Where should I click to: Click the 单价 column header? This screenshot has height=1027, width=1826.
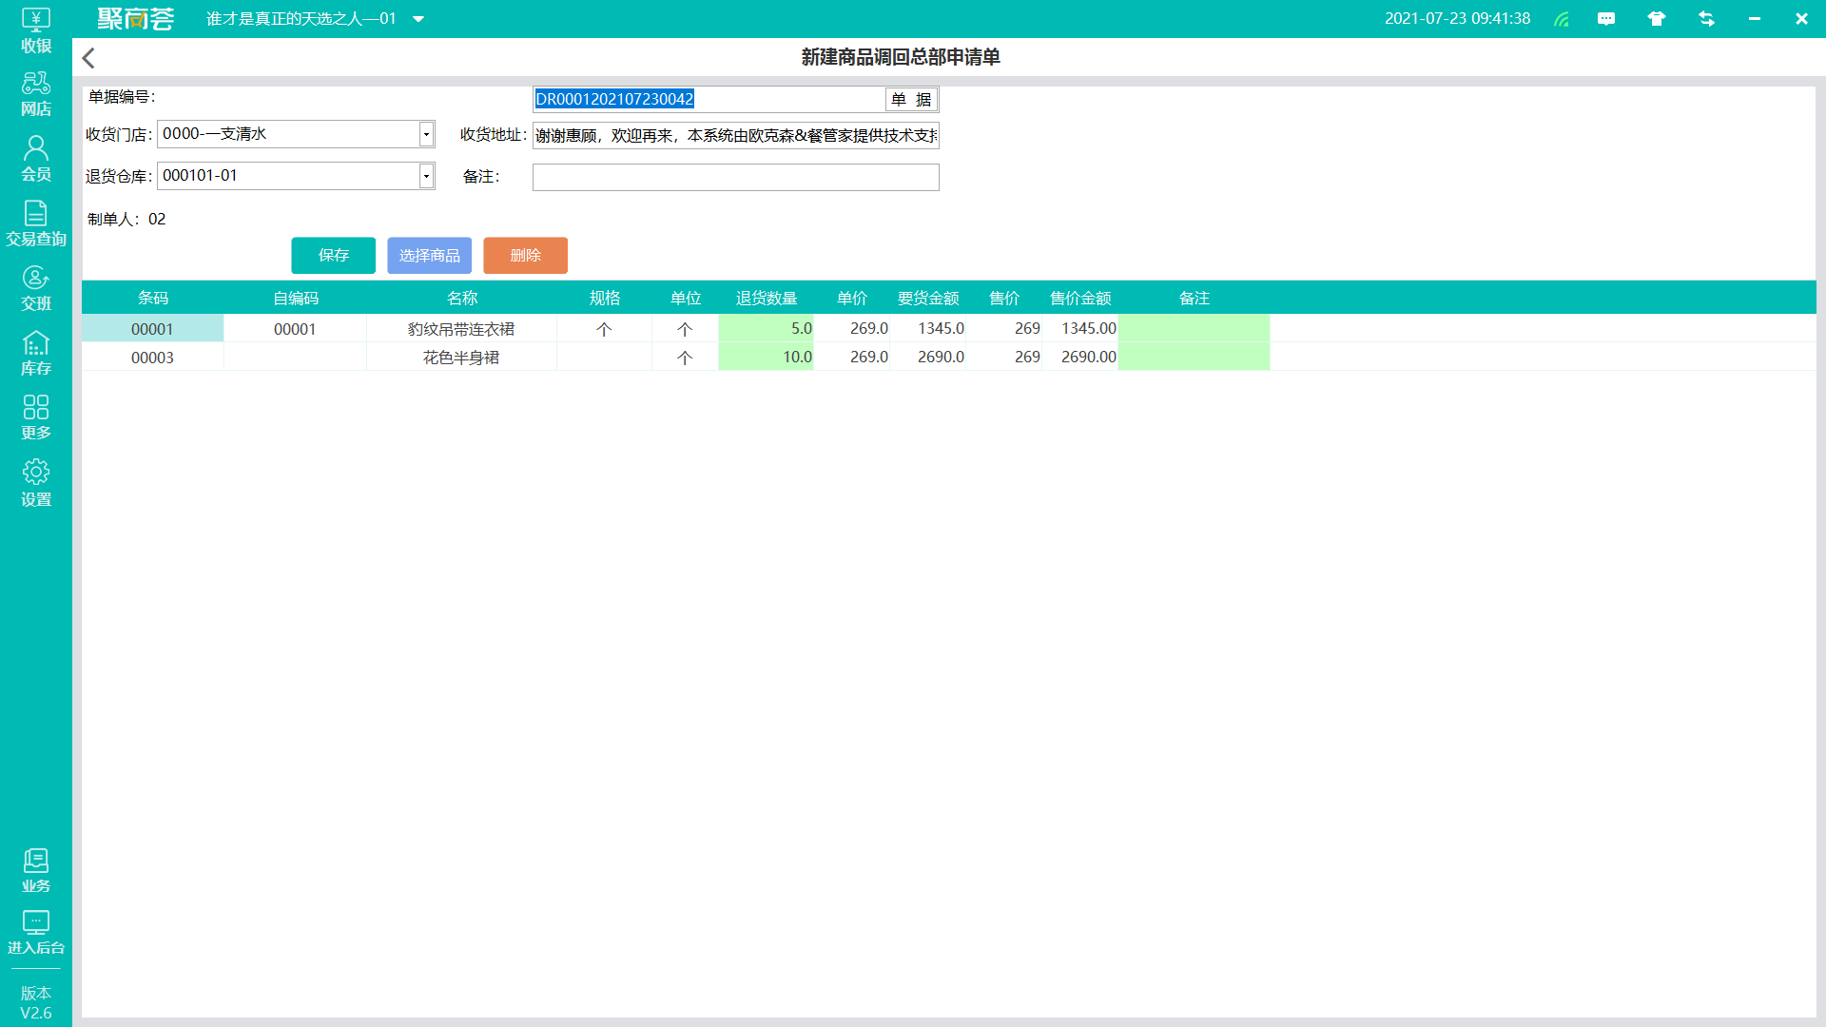tap(852, 298)
